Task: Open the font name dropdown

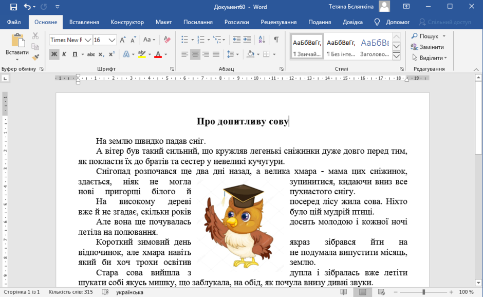Action: pos(88,40)
